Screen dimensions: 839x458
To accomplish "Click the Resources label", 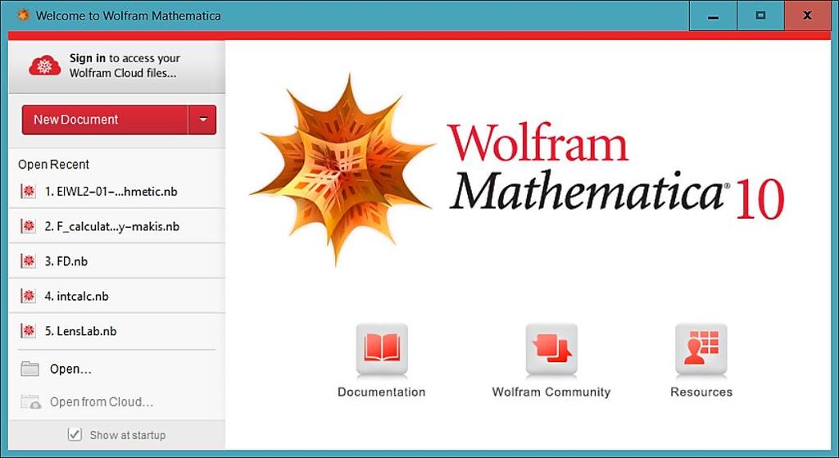I will tap(701, 392).
